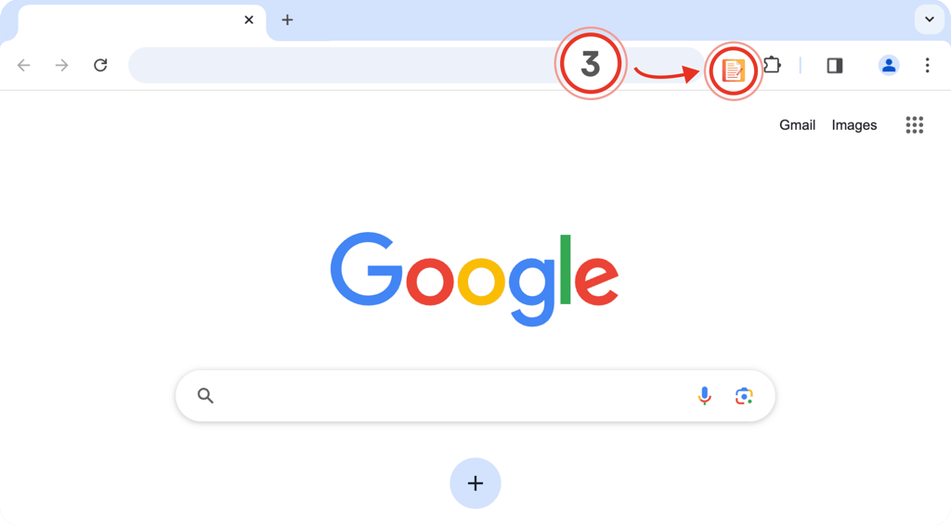Go forward to the next page
The width and height of the screenshot is (951, 525).
[x=62, y=66]
